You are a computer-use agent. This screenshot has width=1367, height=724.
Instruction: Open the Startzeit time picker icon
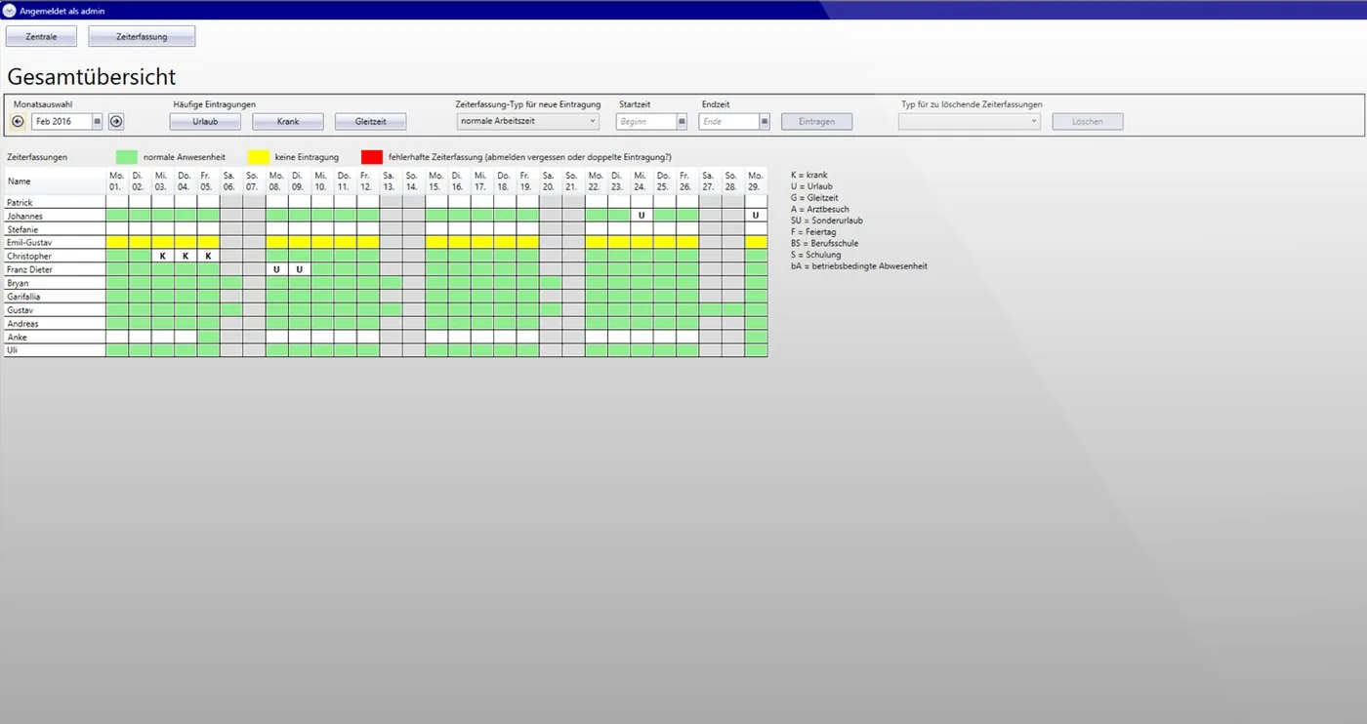tap(682, 122)
